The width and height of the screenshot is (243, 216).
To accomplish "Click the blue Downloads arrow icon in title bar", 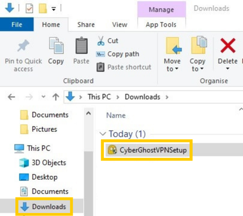I will [x=10, y=8].
